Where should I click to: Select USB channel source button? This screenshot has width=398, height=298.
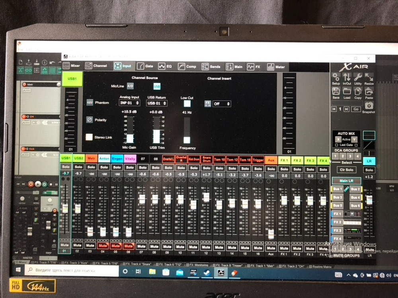pyautogui.click(x=157, y=86)
